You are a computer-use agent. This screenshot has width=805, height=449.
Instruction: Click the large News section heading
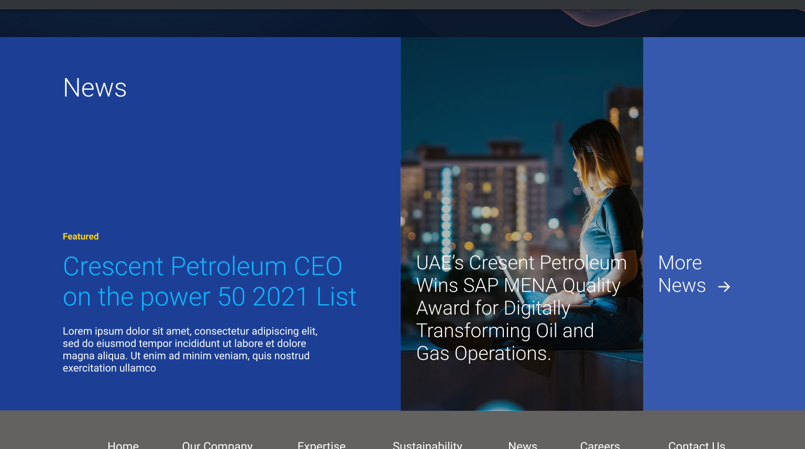point(95,88)
